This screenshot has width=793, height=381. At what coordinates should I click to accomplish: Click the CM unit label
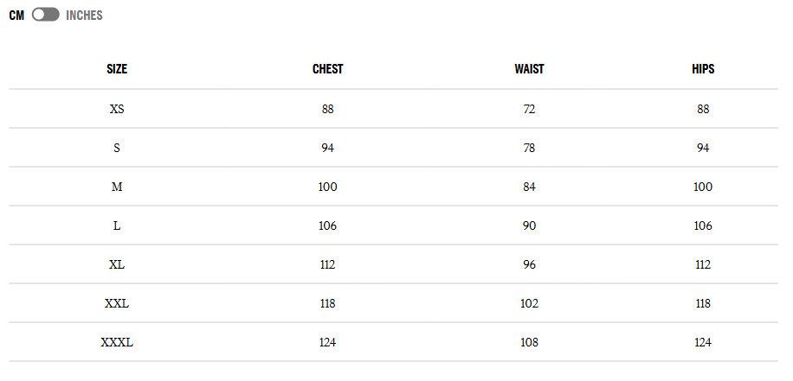(x=16, y=16)
